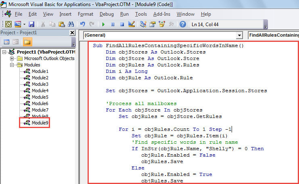Click the View Code icon in Project pane
Screen dimensions: 299x184
(x=7, y=42)
